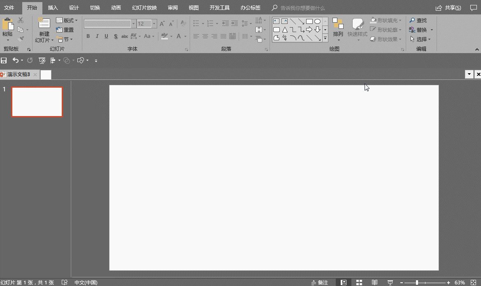Pick the triangle shape from the gallery
Screen dimensions: 481x286
coord(285,30)
